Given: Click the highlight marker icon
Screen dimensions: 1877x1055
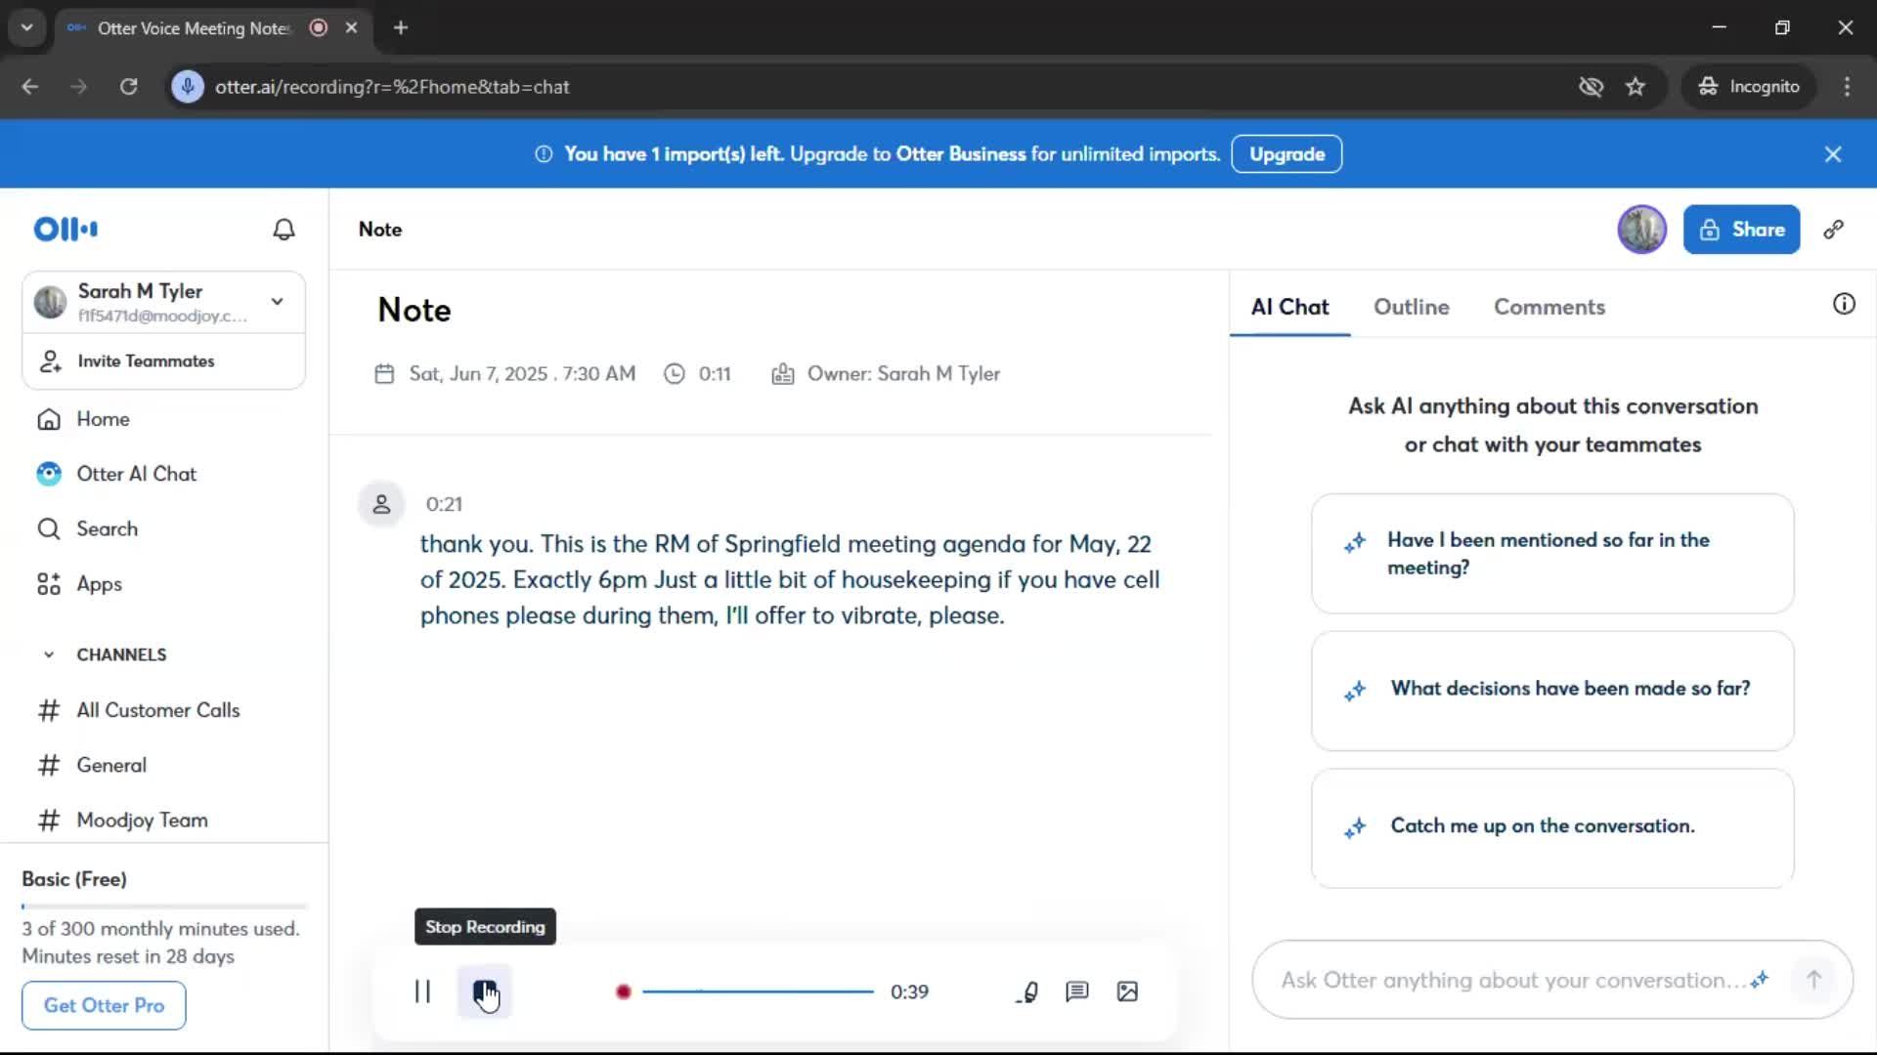Looking at the screenshot, I should tap(1026, 992).
